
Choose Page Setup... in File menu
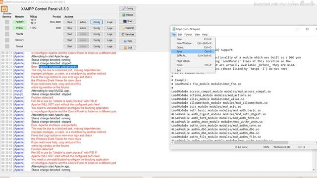193,61
